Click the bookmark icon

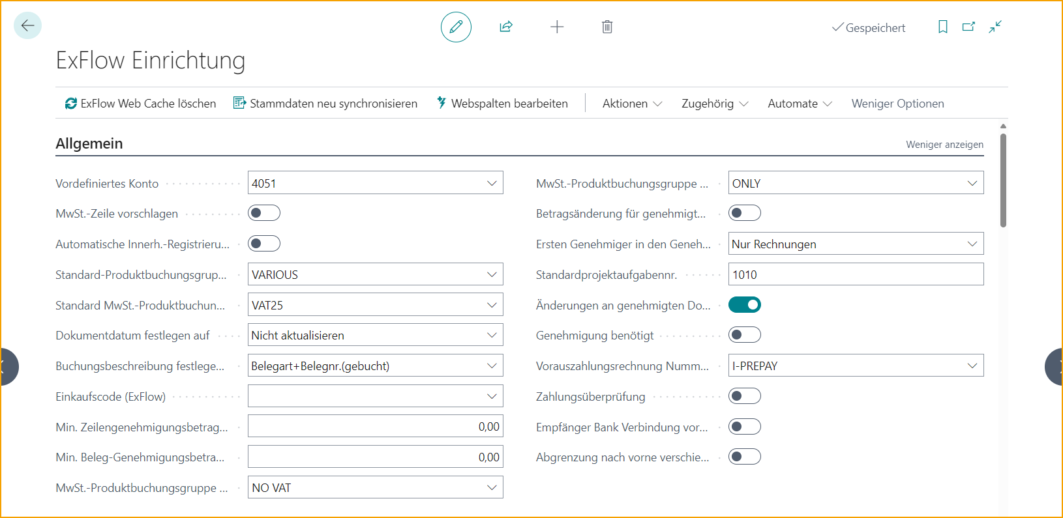(943, 27)
